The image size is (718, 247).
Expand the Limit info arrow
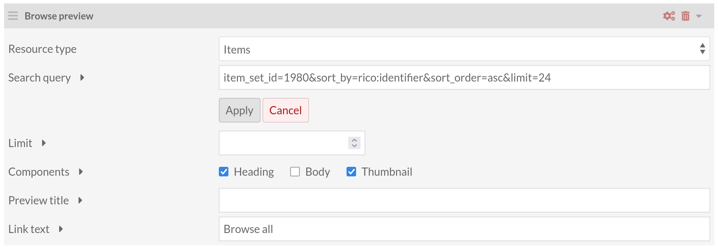coord(44,143)
